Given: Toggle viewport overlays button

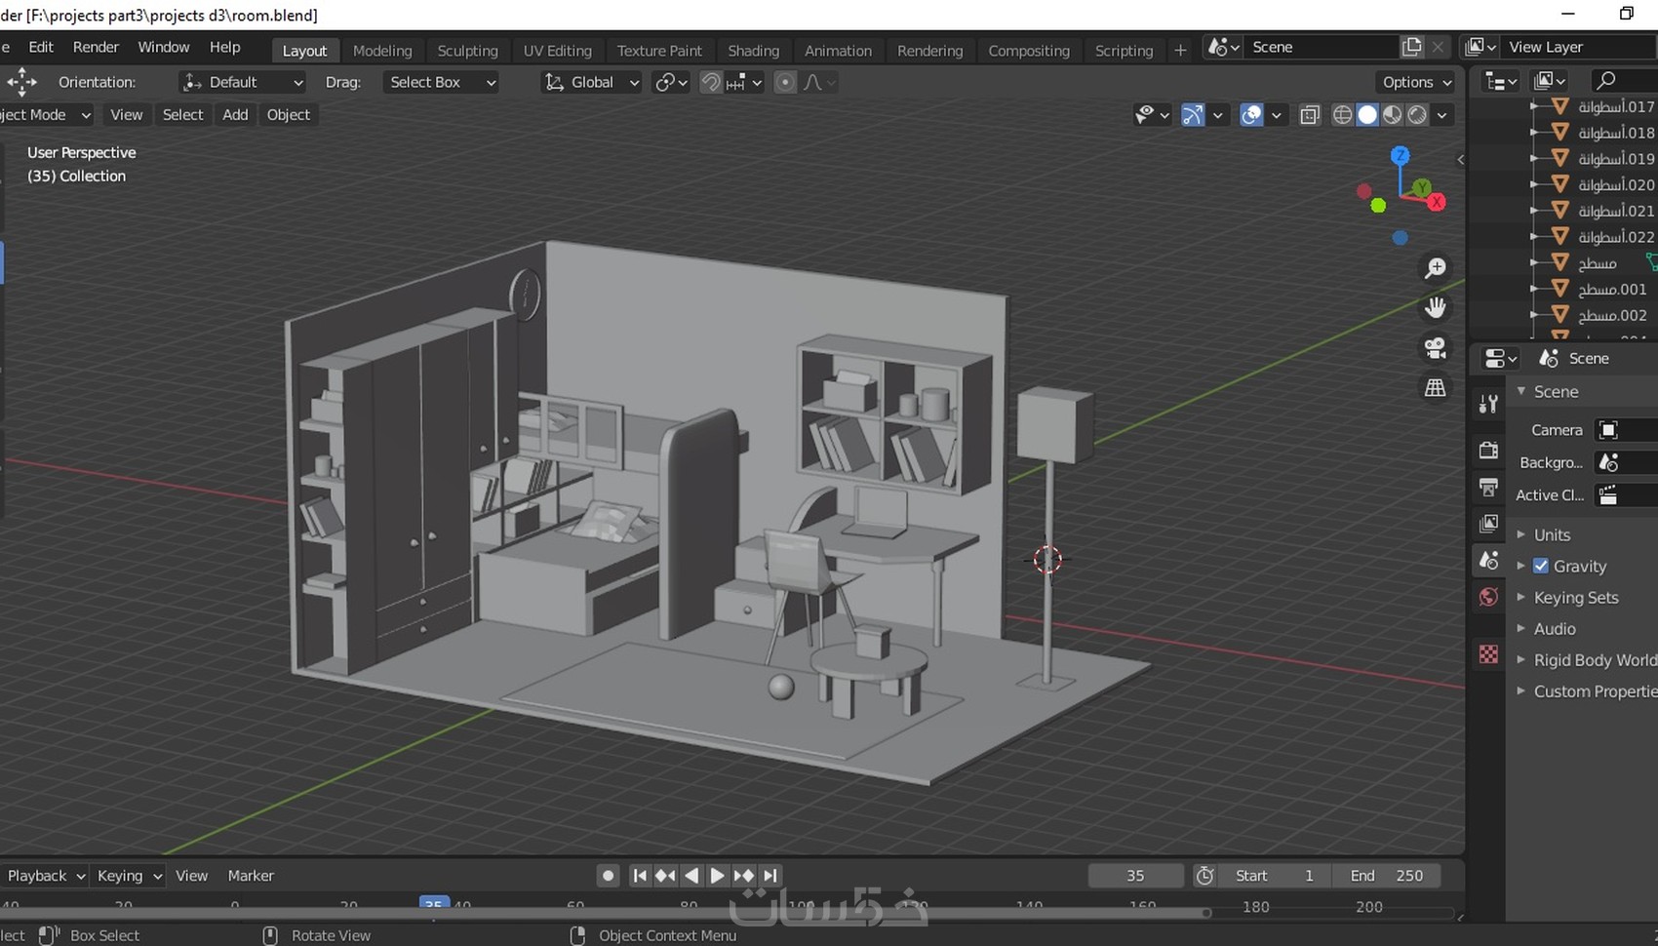Looking at the screenshot, I should coord(1251,115).
